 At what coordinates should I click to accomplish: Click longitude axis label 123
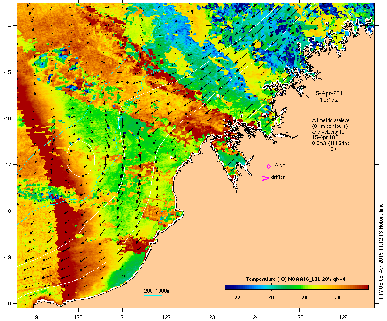211,317
